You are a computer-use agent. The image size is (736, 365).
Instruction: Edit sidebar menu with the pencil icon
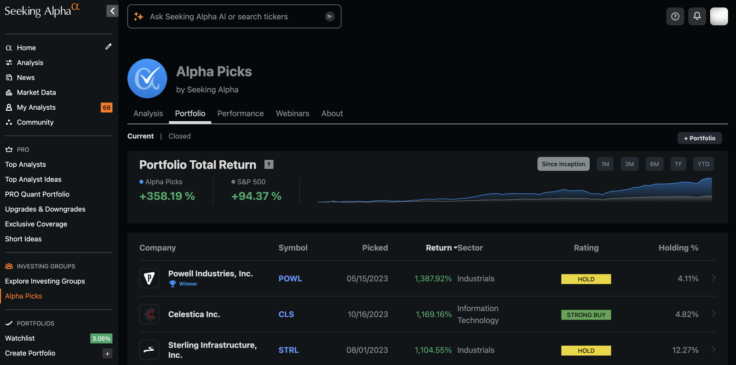coord(108,47)
